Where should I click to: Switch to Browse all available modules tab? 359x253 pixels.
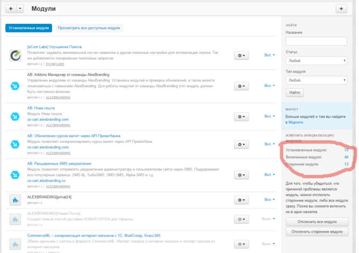[89, 28]
